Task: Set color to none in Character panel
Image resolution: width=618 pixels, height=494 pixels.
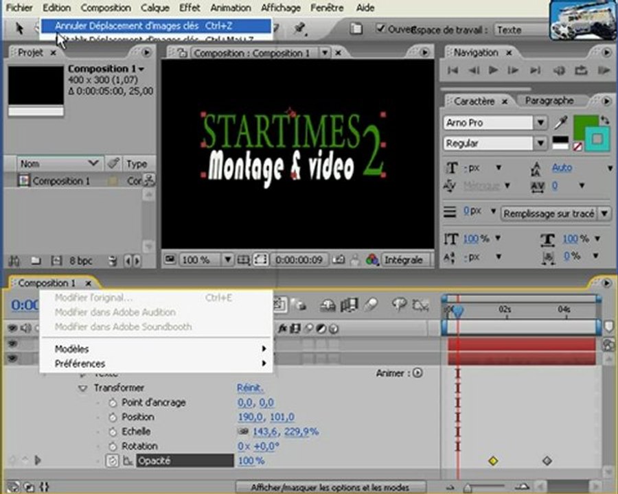Action: point(577,147)
